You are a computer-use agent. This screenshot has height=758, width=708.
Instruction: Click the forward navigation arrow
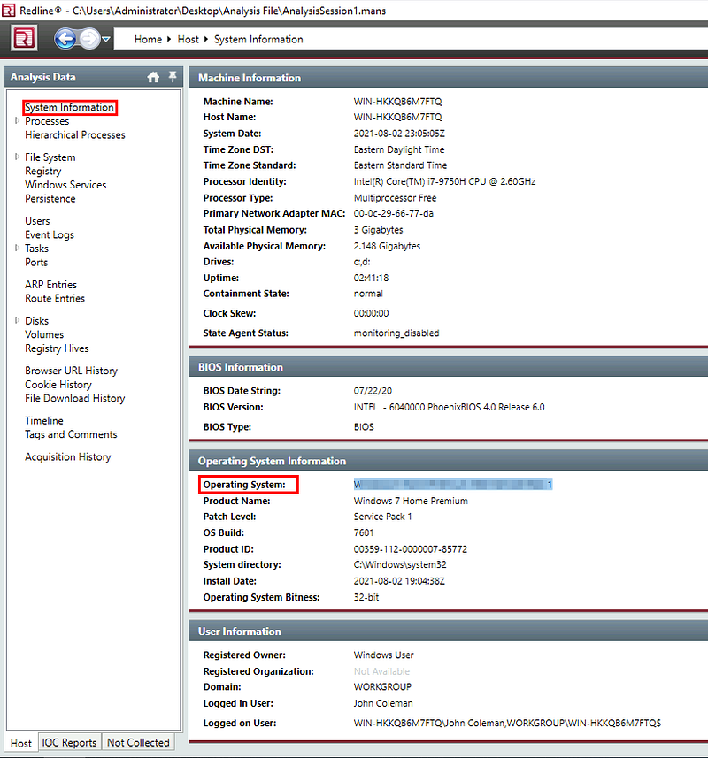click(89, 39)
